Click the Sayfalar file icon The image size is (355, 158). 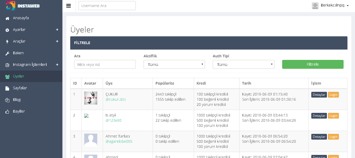pyautogui.click(x=7, y=88)
